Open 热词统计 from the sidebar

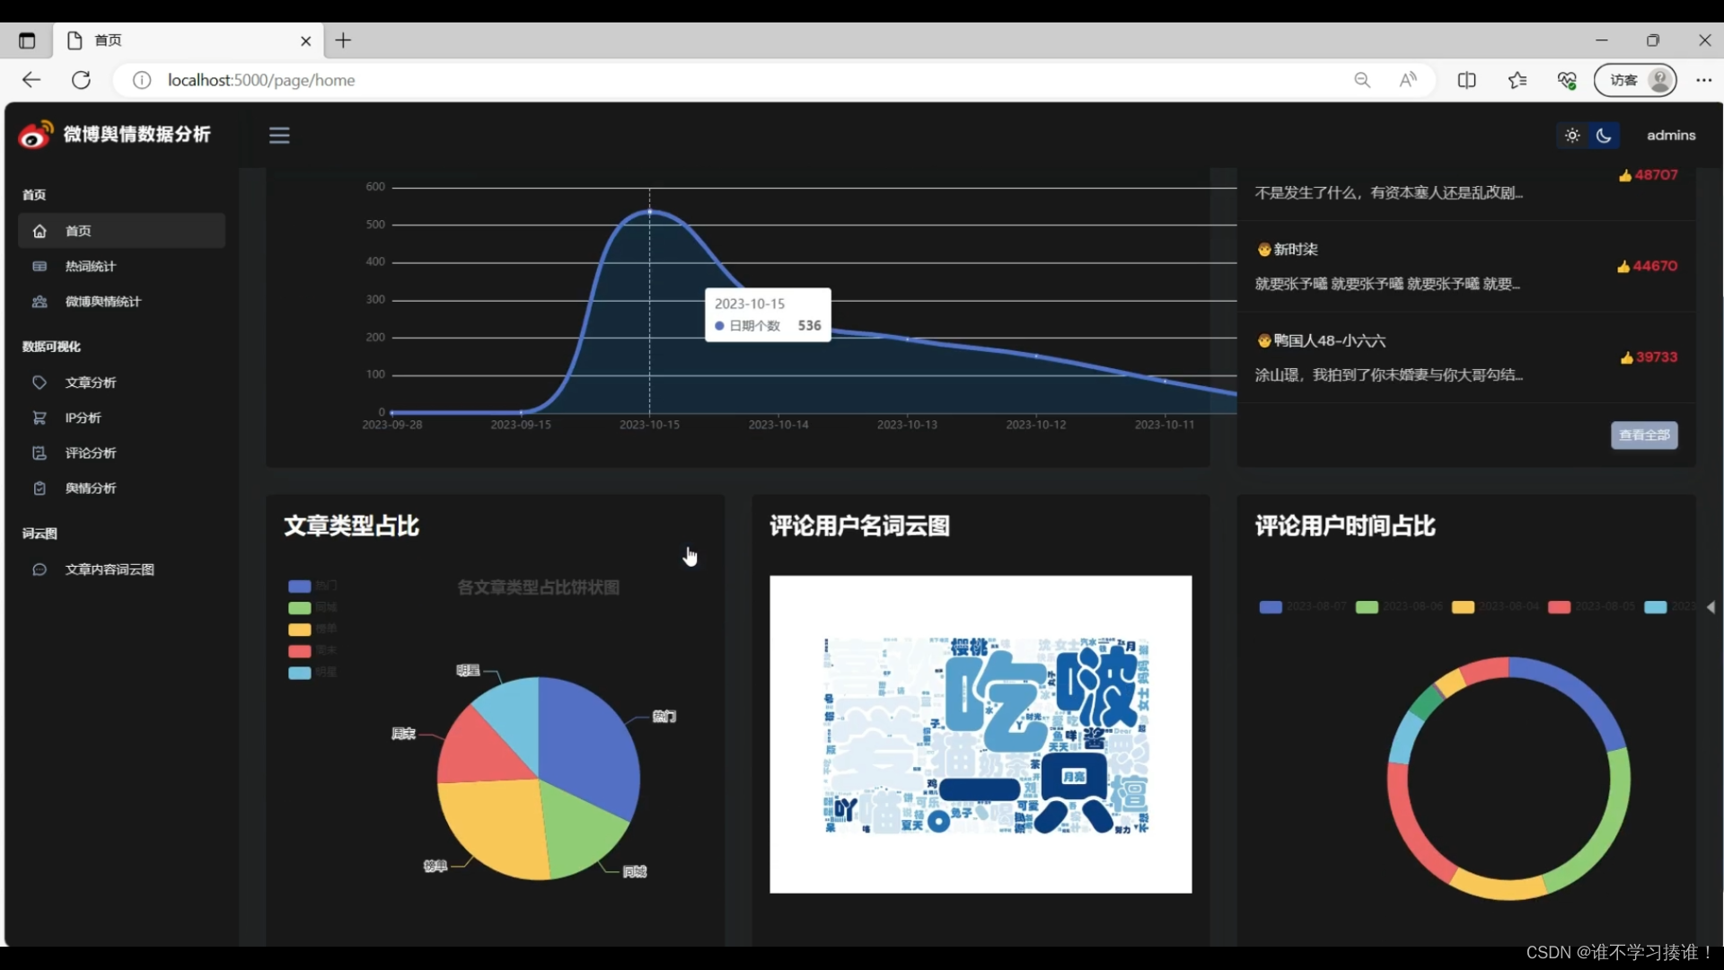pos(90,266)
